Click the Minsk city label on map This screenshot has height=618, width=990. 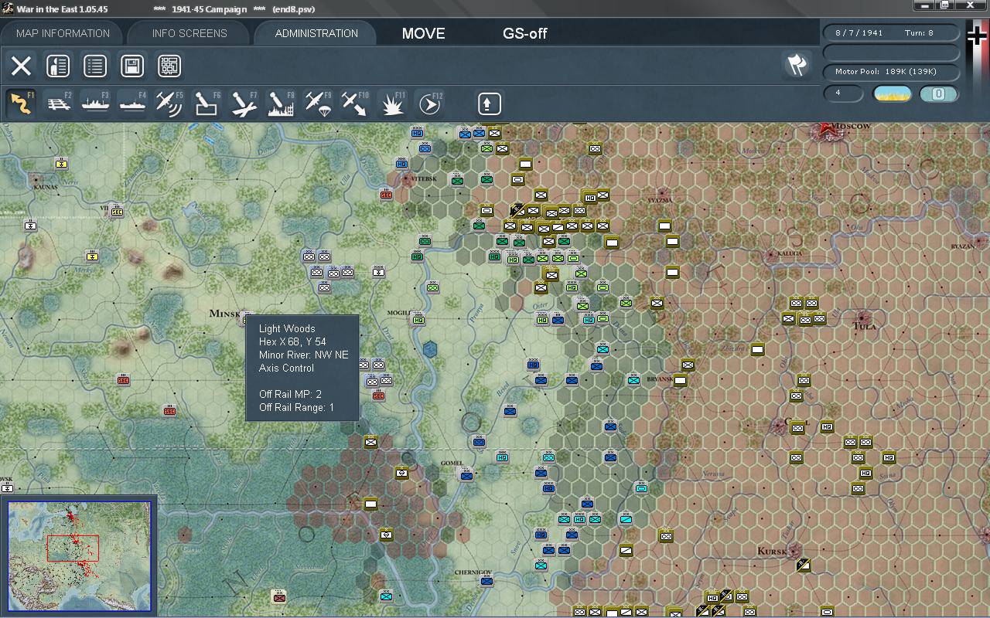point(225,314)
